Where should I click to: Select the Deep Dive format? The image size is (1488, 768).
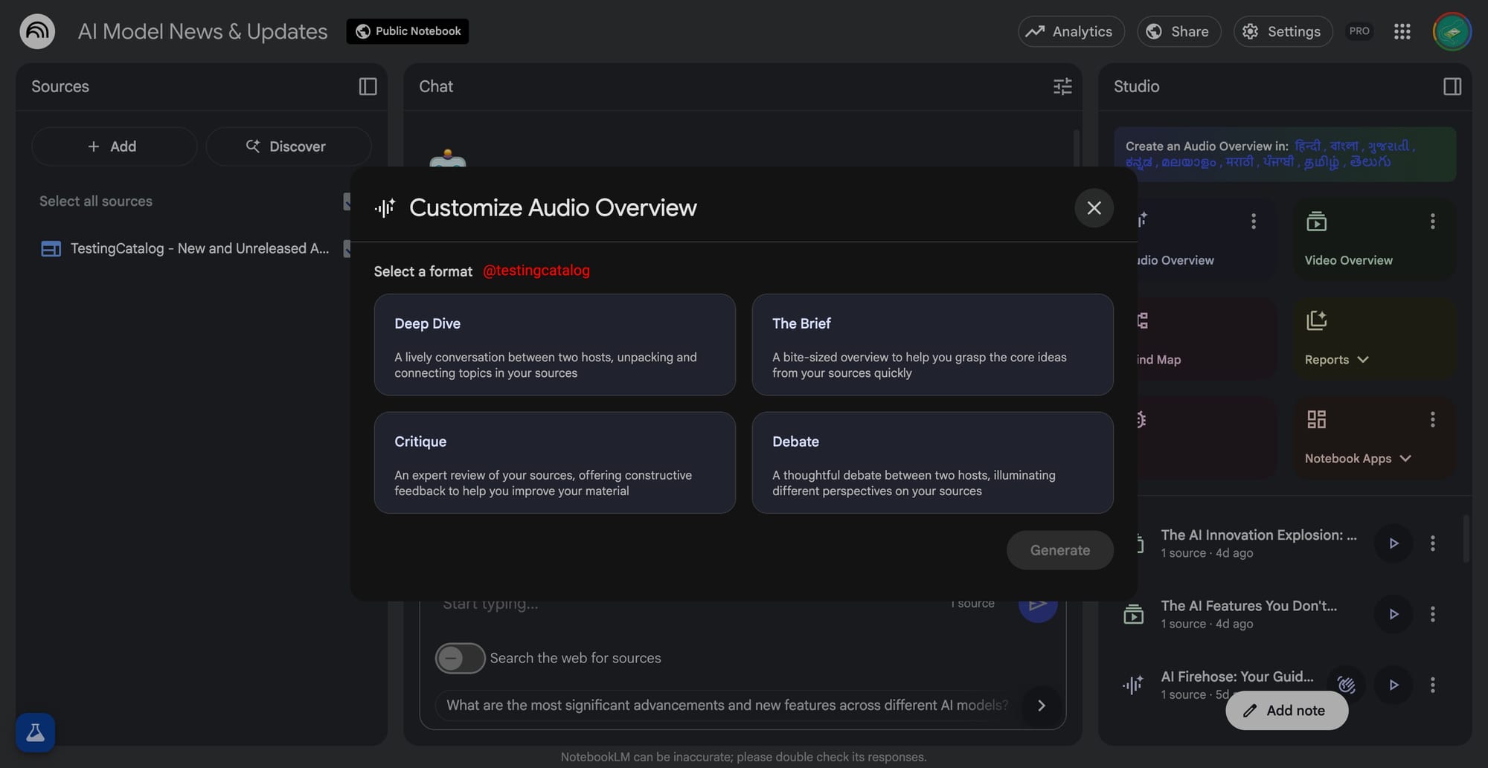[x=554, y=344]
